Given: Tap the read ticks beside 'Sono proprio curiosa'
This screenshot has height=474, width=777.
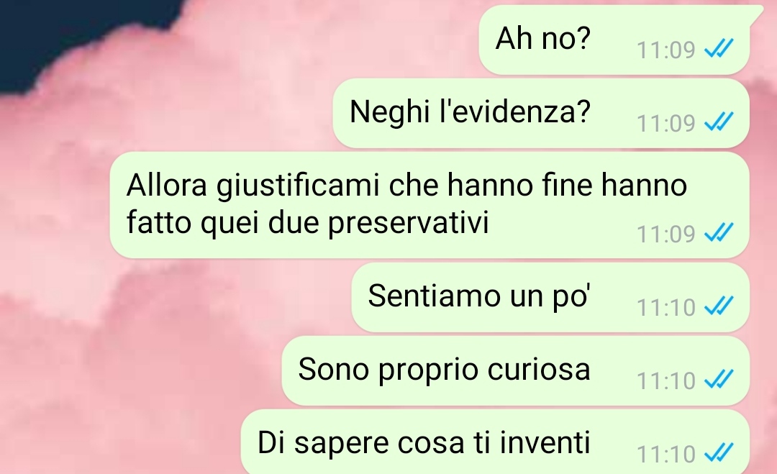Looking at the screenshot, I should [x=719, y=379].
